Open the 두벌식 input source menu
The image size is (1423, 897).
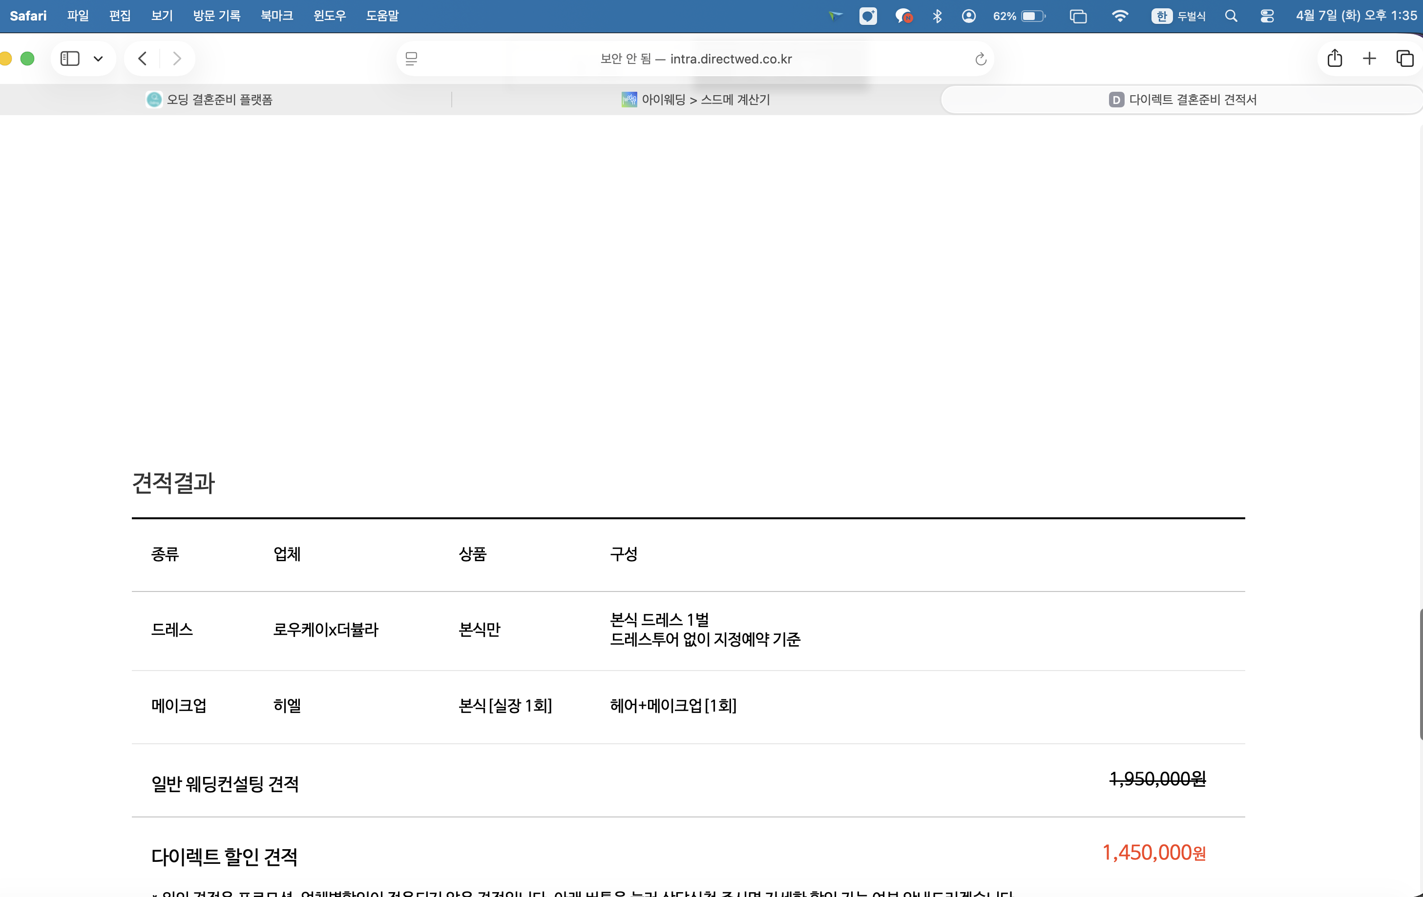coord(1178,16)
